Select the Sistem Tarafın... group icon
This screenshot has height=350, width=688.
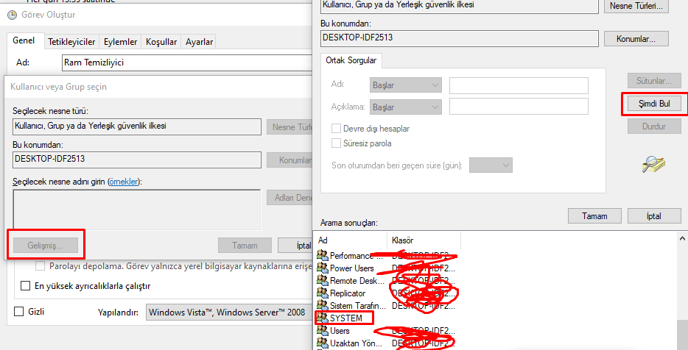(x=323, y=305)
